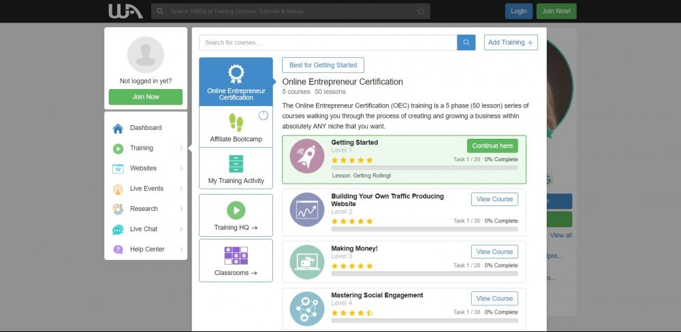The image size is (681, 332).
Task: Click the Getting Started star rating
Action: click(x=352, y=160)
